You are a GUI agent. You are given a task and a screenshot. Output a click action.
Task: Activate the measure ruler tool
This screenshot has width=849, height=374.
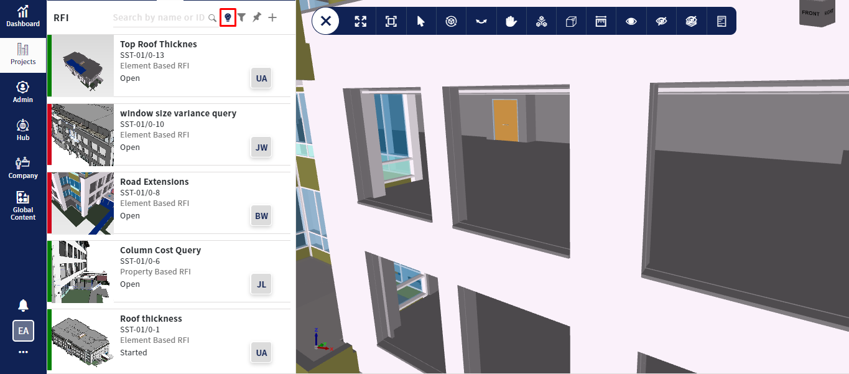click(601, 21)
